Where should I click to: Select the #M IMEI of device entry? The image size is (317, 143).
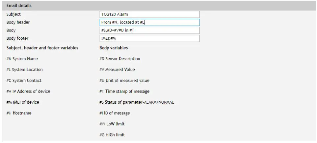click(x=23, y=102)
